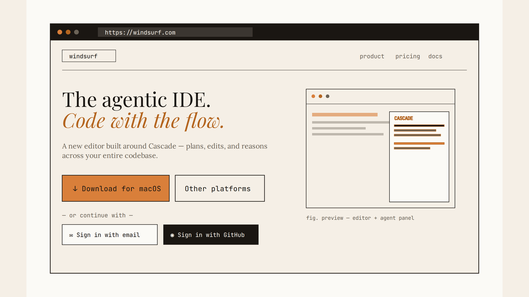The width and height of the screenshot is (529, 297).
Task: Click the second orange browser window dot
Action: point(68,32)
